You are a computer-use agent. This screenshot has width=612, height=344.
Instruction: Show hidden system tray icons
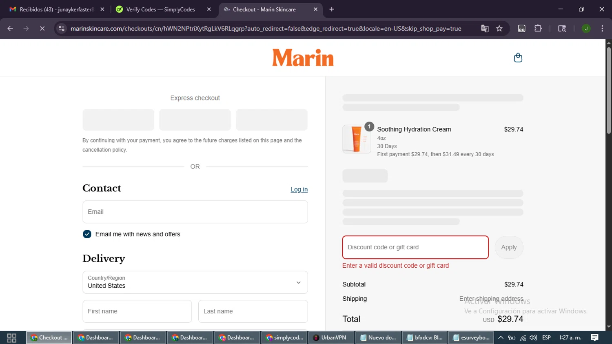pyautogui.click(x=501, y=337)
